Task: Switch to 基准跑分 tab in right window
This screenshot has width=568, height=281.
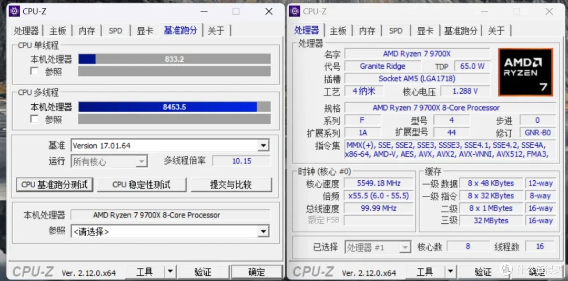Action: 460,31
